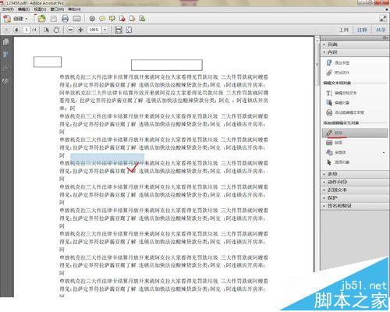Open the Multimedia tool dropdown arrow

(384, 152)
